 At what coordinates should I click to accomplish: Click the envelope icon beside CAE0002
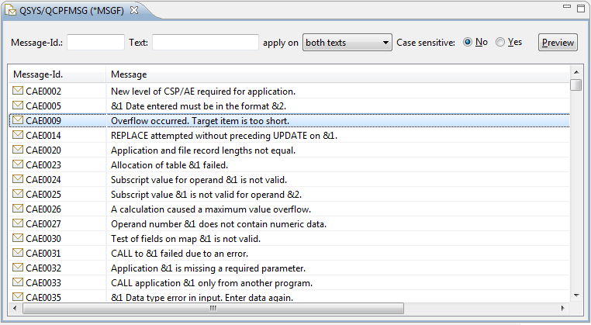18,91
